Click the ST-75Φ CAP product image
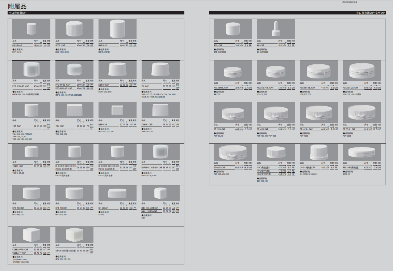Image resolution: width=393 pixels, height=271 pixels. click(362, 112)
